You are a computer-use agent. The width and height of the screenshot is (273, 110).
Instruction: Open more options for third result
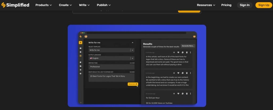point(190,94)
